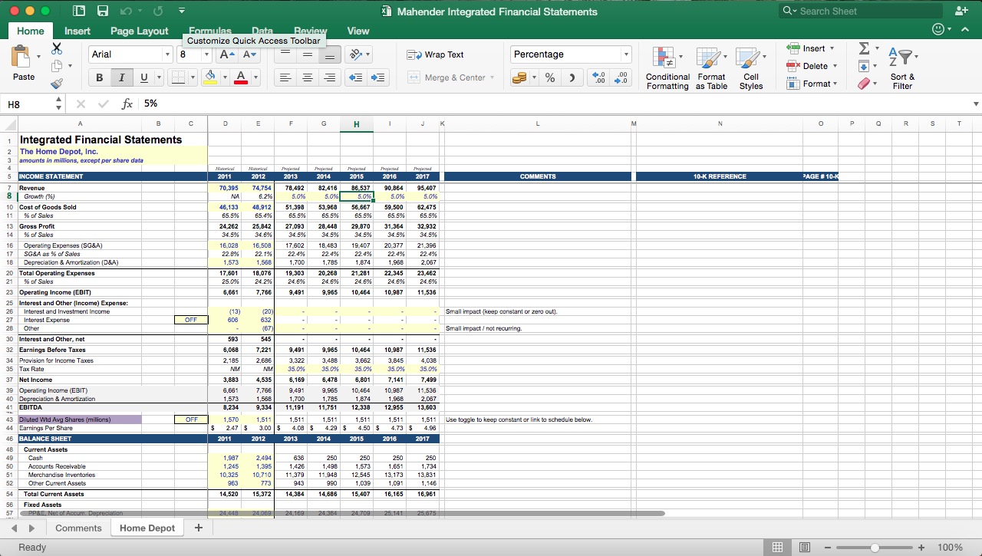The image size is (982, 556).
Task: Open Conditional Formatting options
Action: click(667, 67)
